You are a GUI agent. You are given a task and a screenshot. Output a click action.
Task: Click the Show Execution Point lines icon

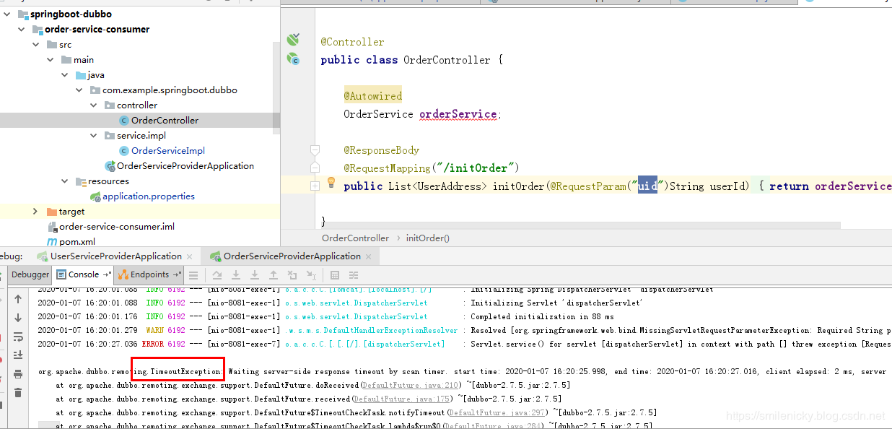193,275
